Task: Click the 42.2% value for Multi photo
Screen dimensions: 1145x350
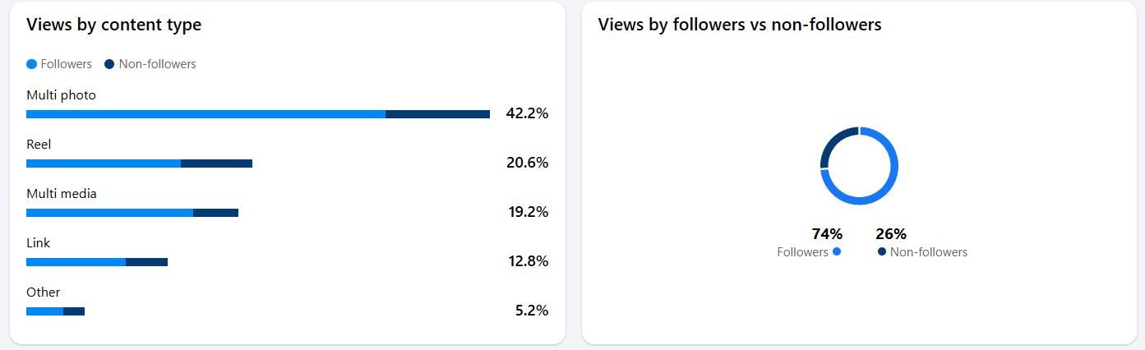Action: (x=527, y=113)
